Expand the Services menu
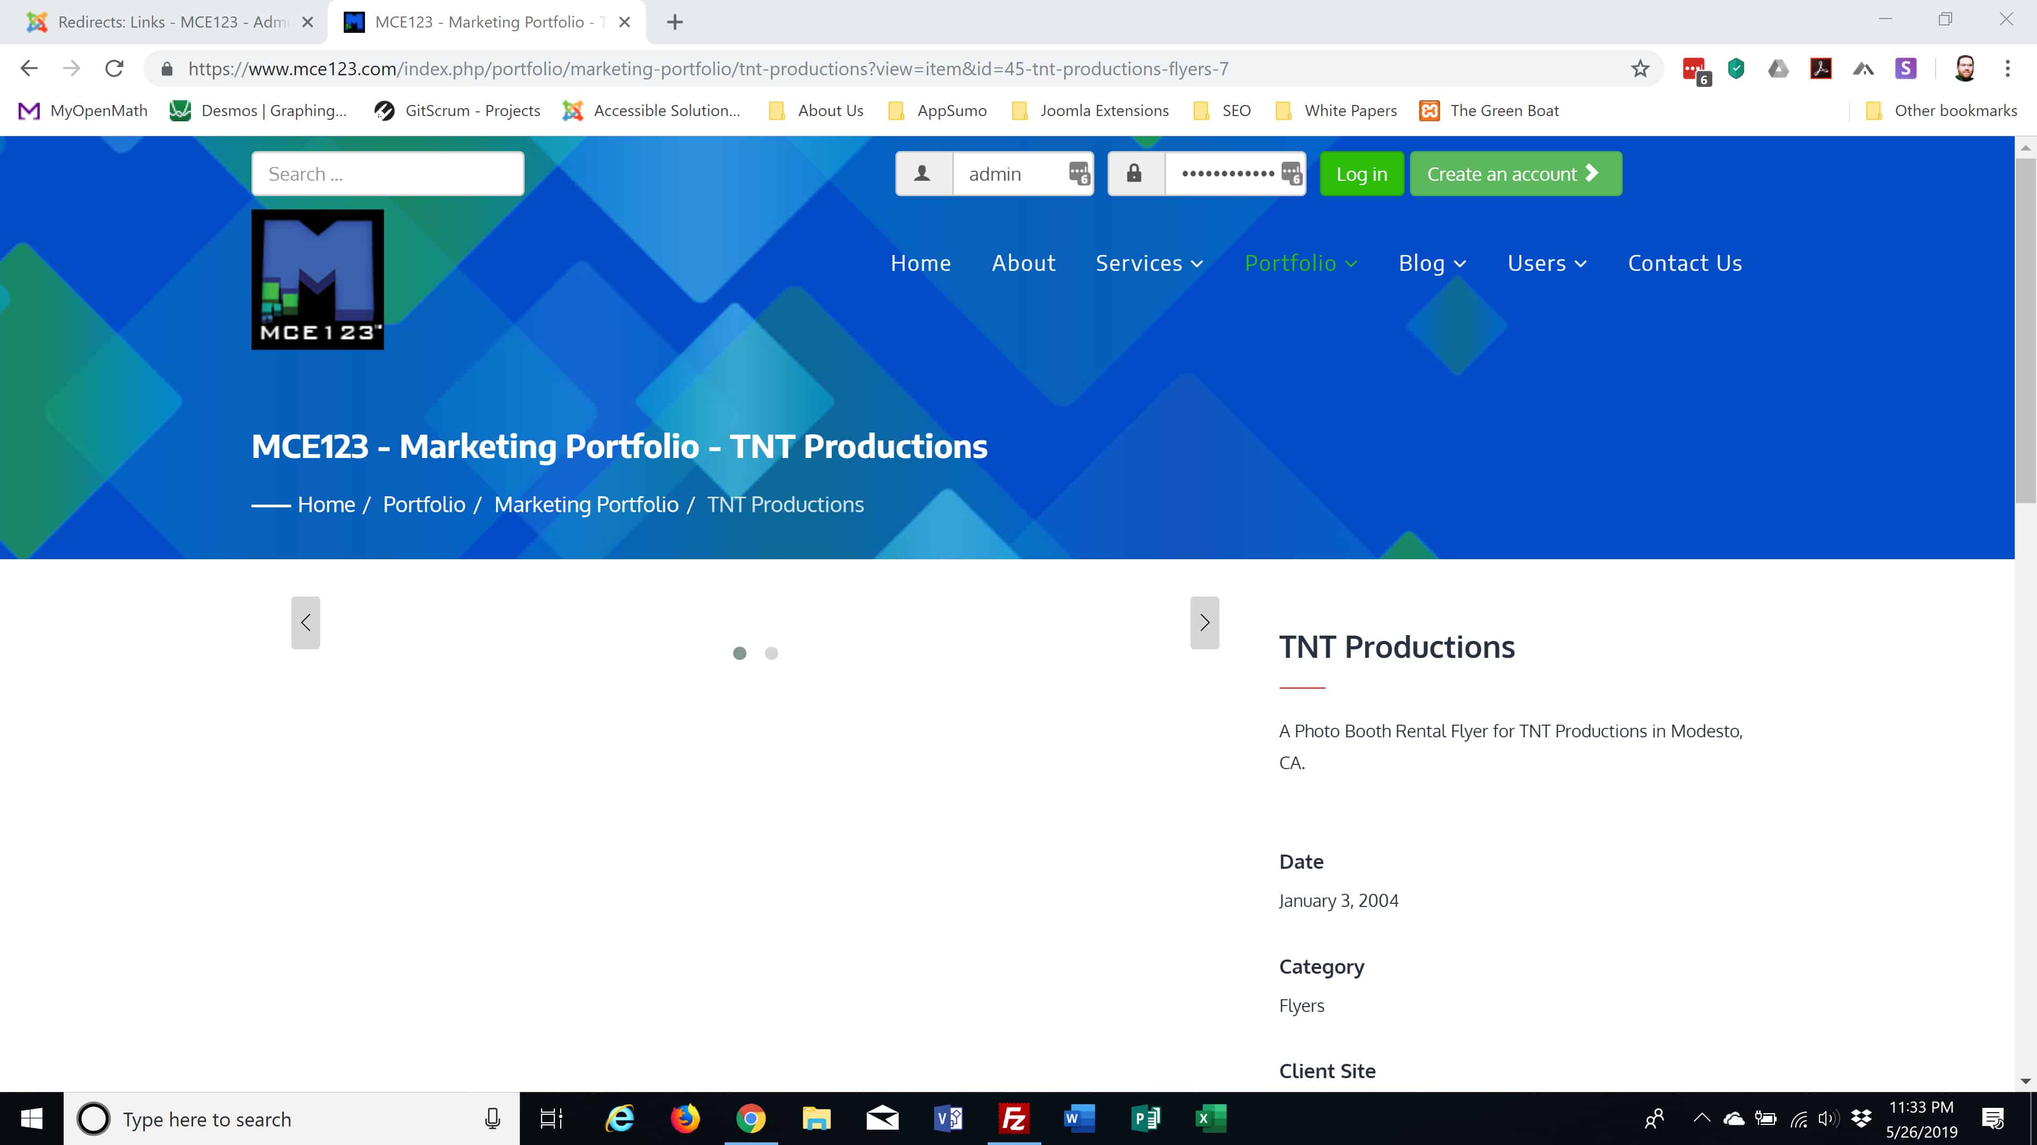 1149,263
